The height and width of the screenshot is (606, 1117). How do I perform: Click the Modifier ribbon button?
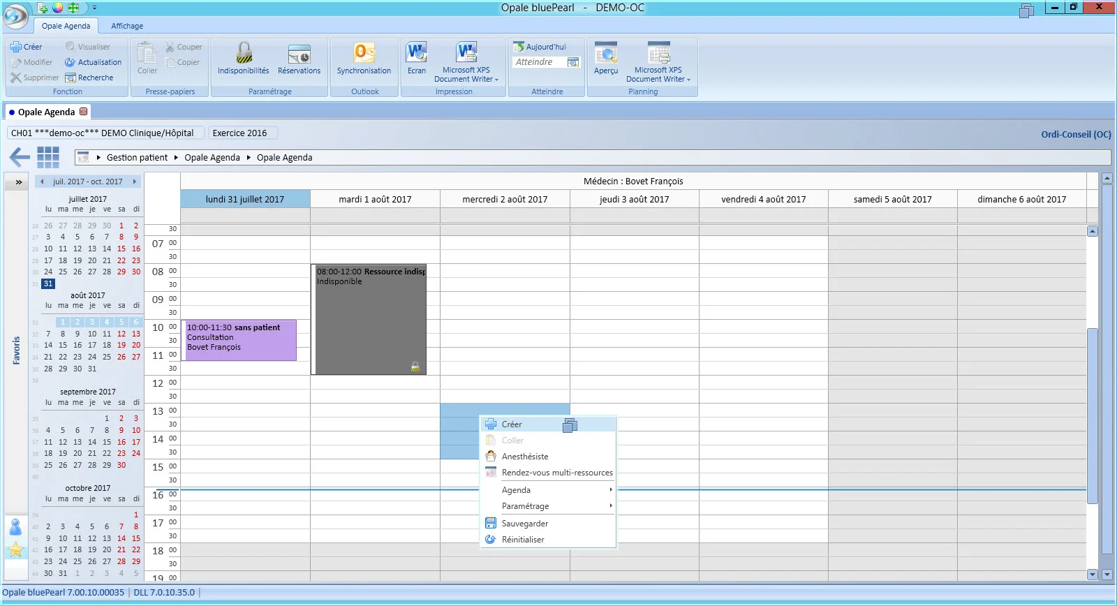tap(32, 62)
